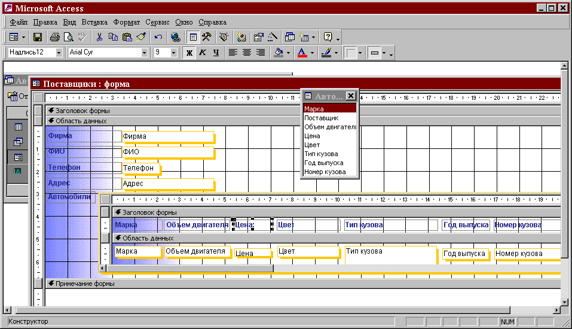This screenshot has width=572, height=329.
Task: Open Print Preview
Action: (68, 37)
